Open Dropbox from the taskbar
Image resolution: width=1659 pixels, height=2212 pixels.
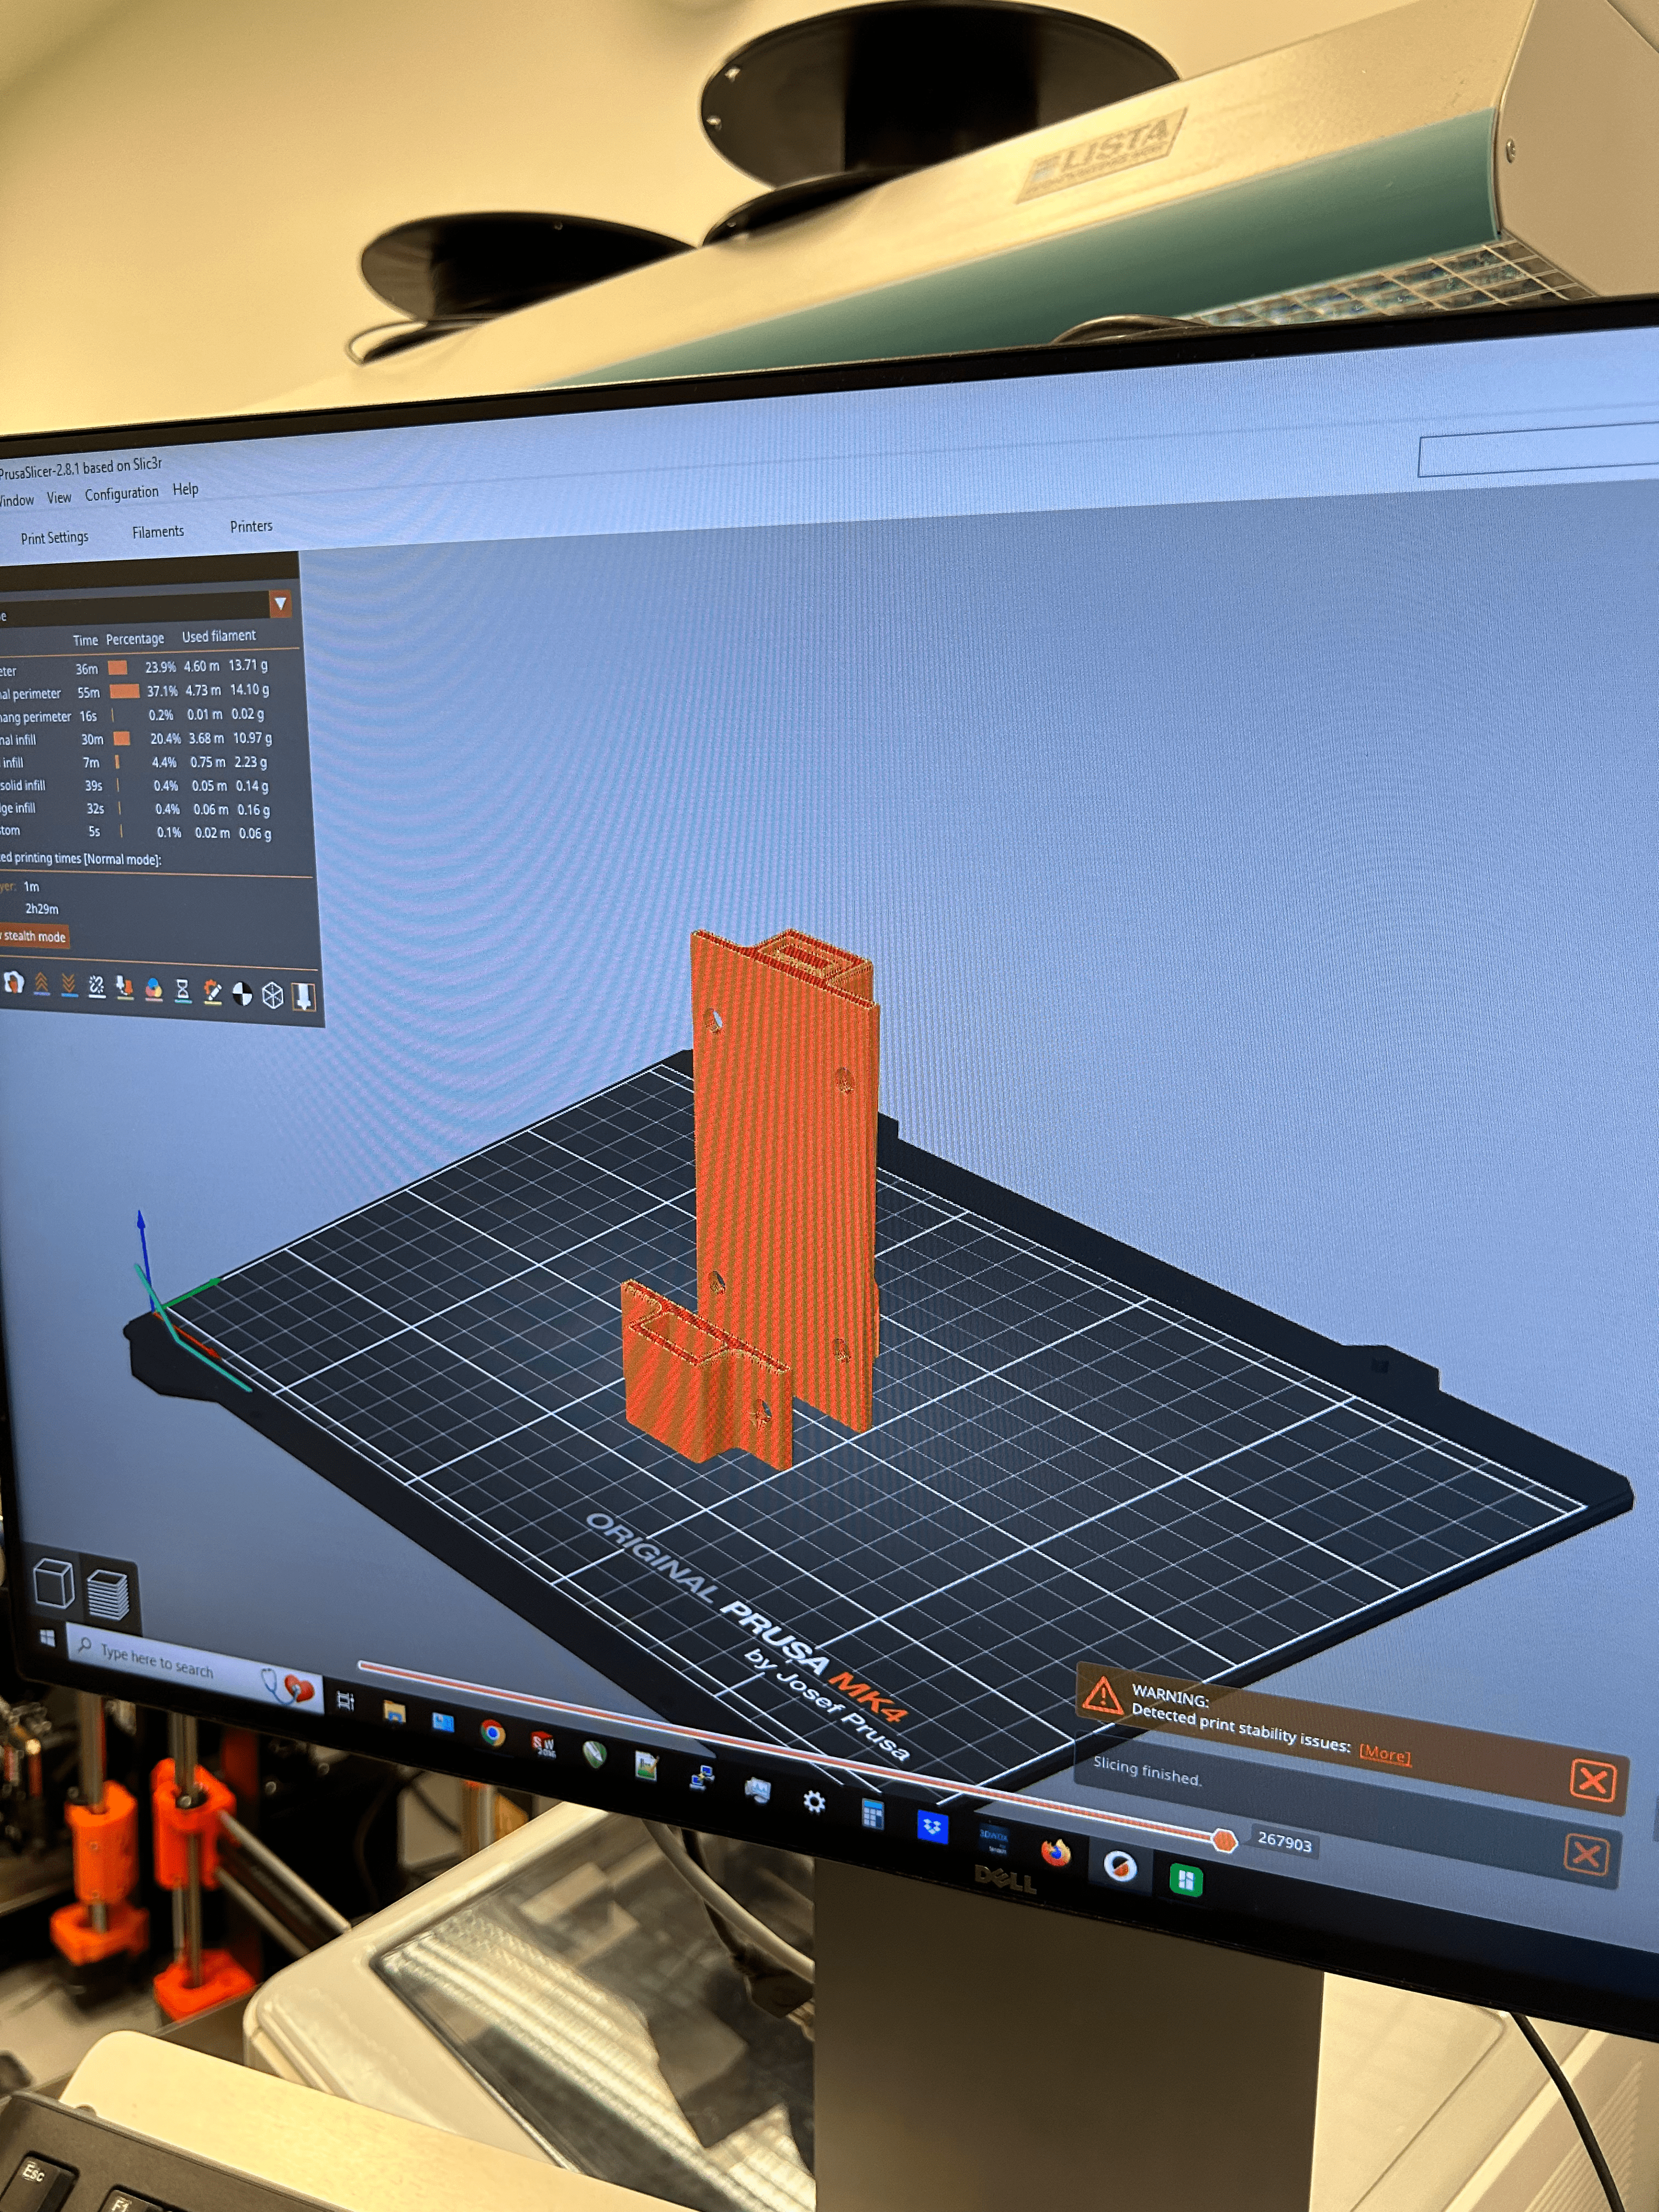[932, 1827]
